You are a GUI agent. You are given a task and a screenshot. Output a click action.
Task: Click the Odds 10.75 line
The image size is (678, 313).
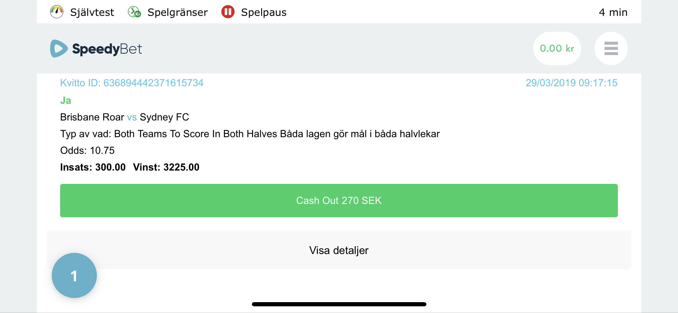[x=87, y=151]
